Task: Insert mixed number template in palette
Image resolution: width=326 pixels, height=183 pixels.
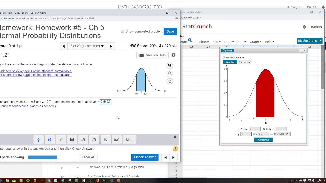Action: pyautogui.click(x=49, y=140)
